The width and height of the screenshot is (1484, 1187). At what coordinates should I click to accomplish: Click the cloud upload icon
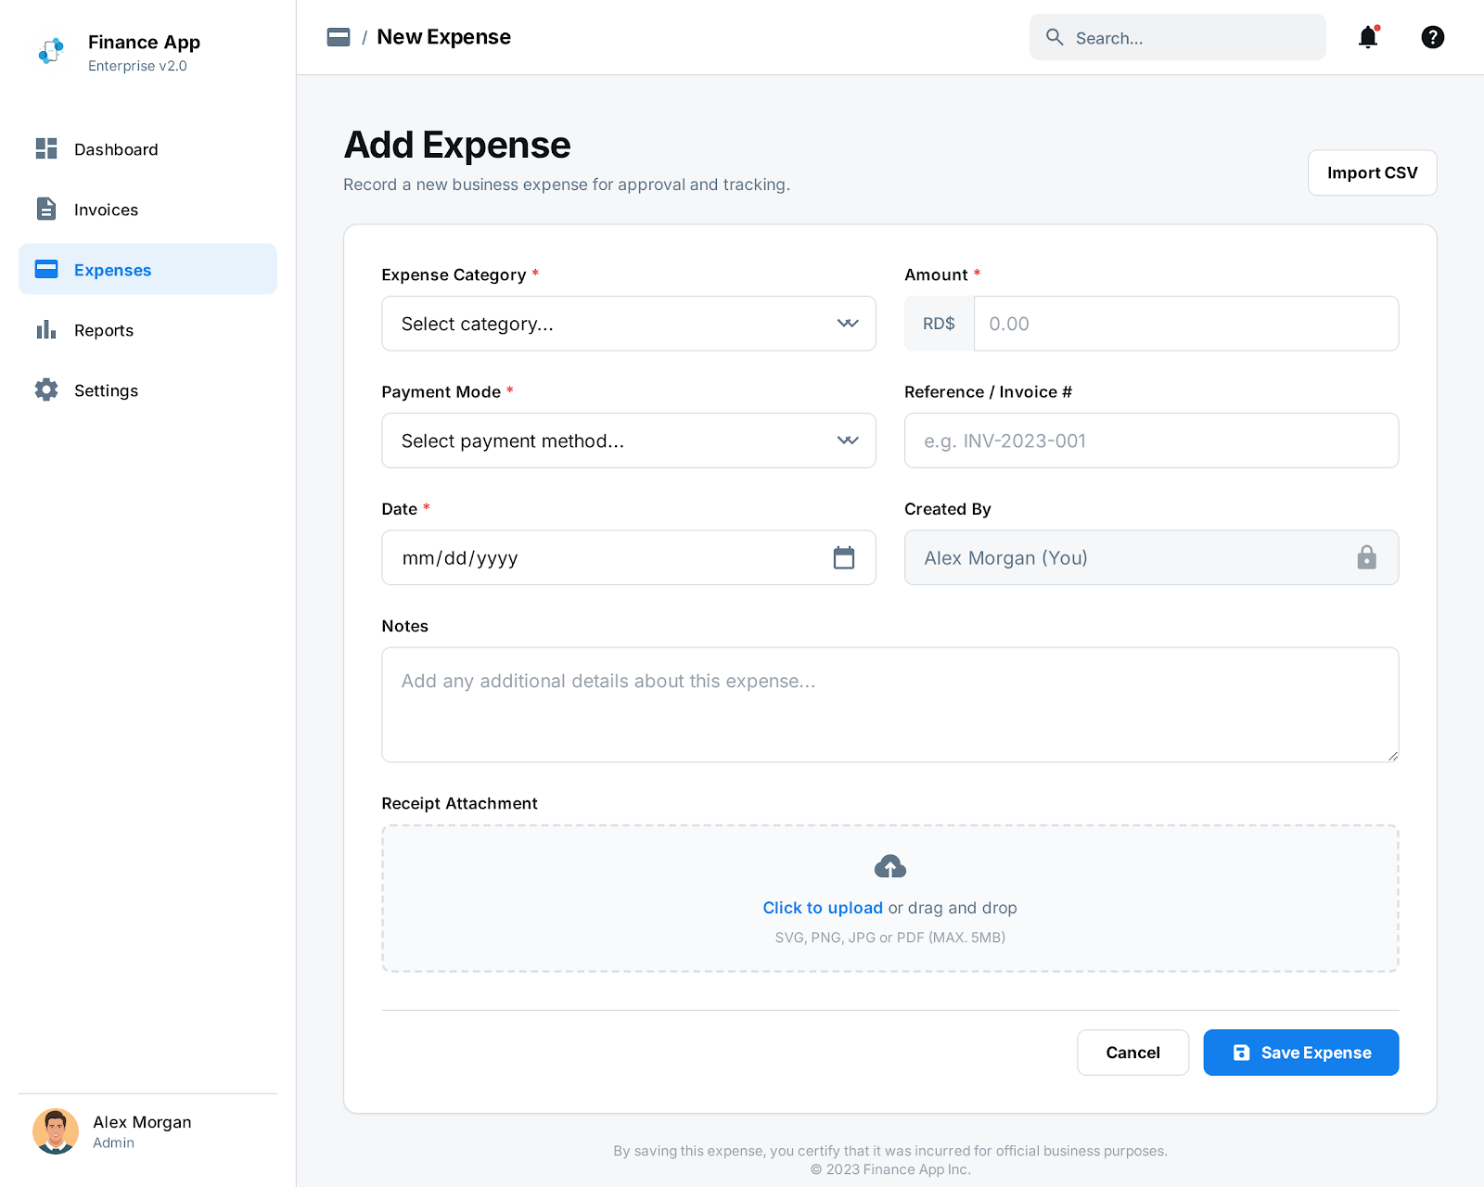tap(889, 867)
